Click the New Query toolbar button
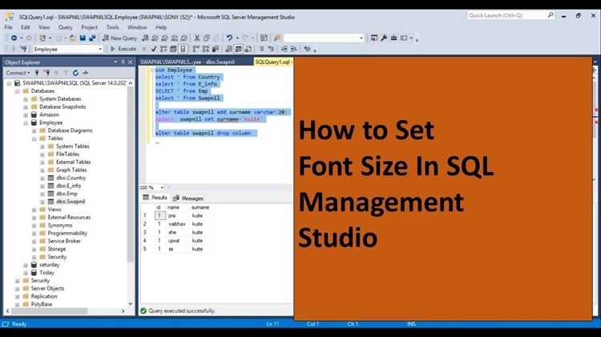The width and height of the screenshot is (601, 337). pyautogui.click(x=119, y=38)
